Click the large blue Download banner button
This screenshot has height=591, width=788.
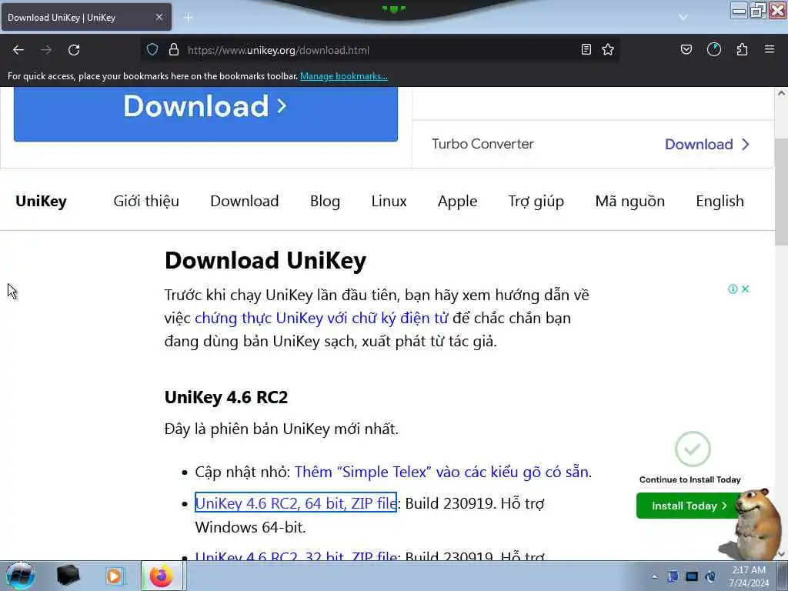[205, 114]
